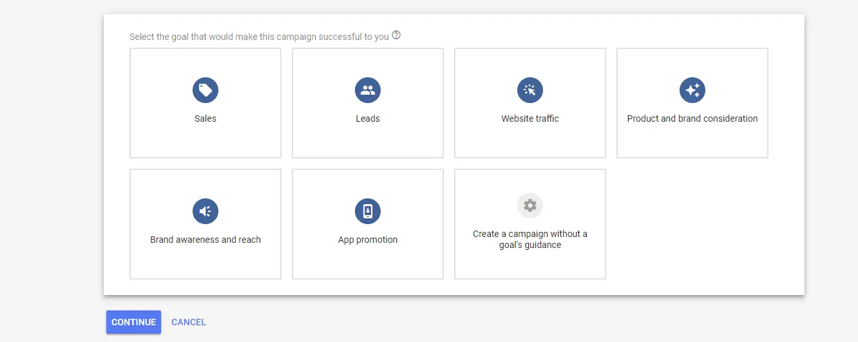Select "Create a campaign without a goal's guidance"

pos(530,240)
